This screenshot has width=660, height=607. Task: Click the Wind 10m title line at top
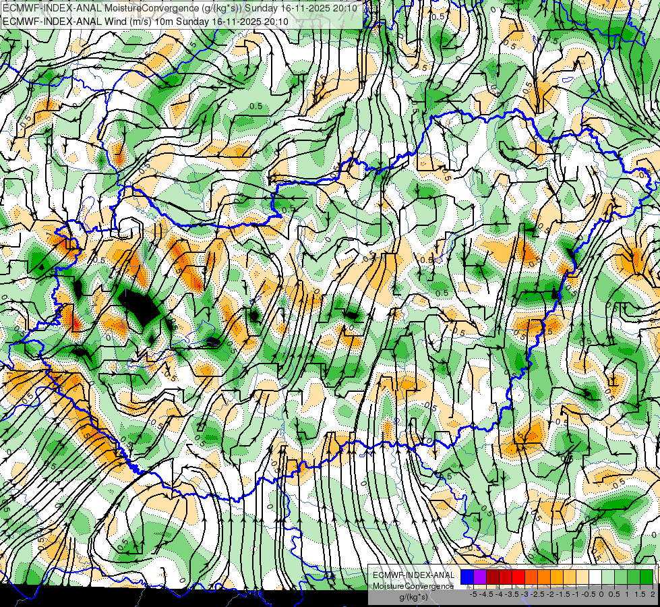pyautogui.click(x=145, y=22)
